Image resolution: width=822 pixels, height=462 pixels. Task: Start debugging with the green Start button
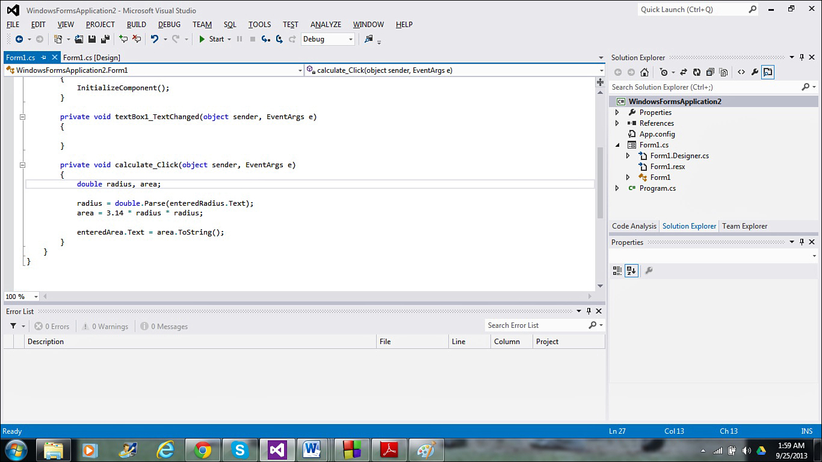pyautogui.click(x=212, y=39)
